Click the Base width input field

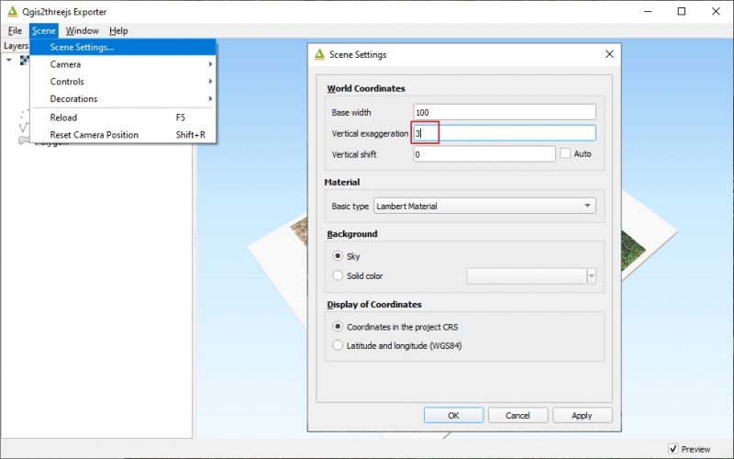504,112
